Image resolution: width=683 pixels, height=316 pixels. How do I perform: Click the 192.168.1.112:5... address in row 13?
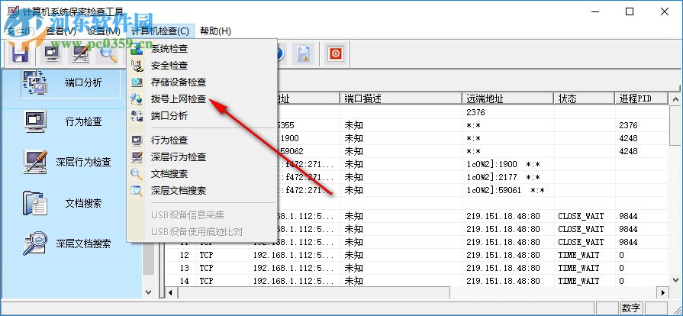click(294, 268)
